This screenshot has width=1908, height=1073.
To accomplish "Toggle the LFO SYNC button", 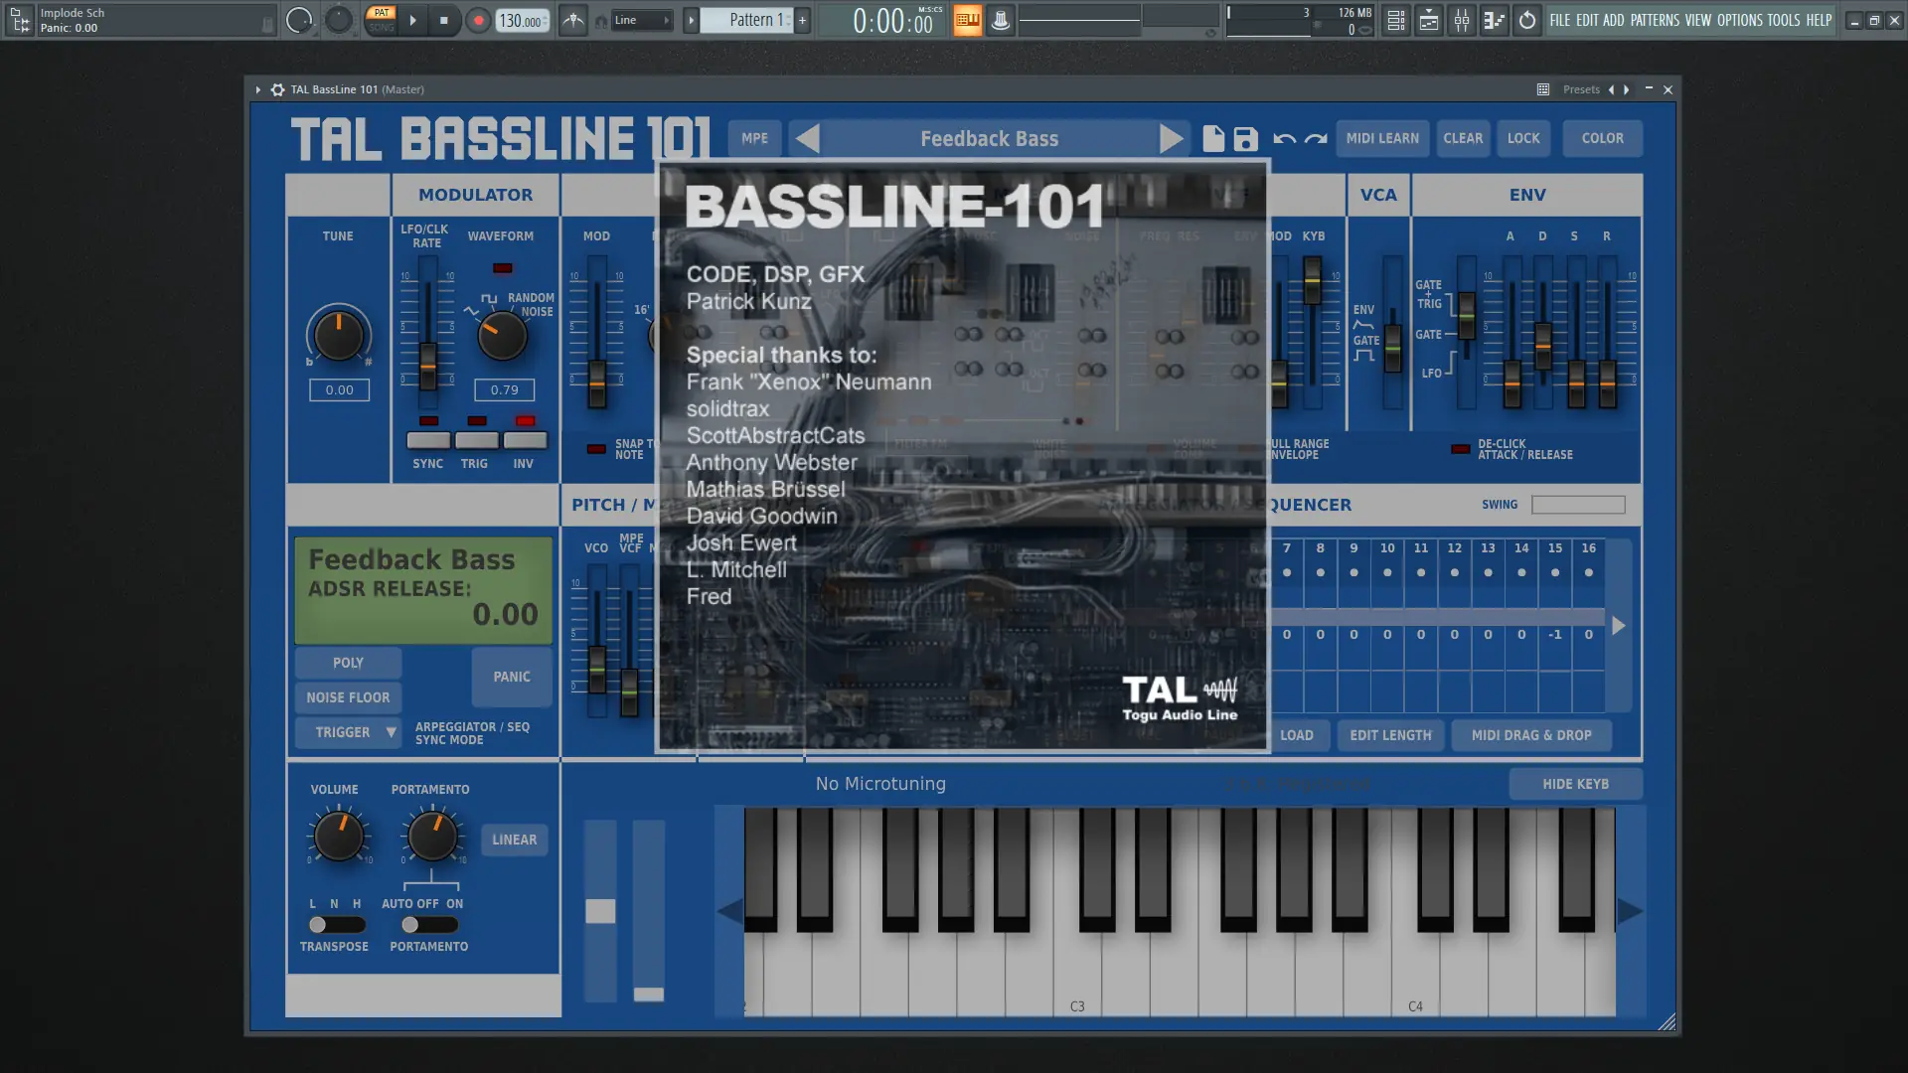I will click(428, 440).
